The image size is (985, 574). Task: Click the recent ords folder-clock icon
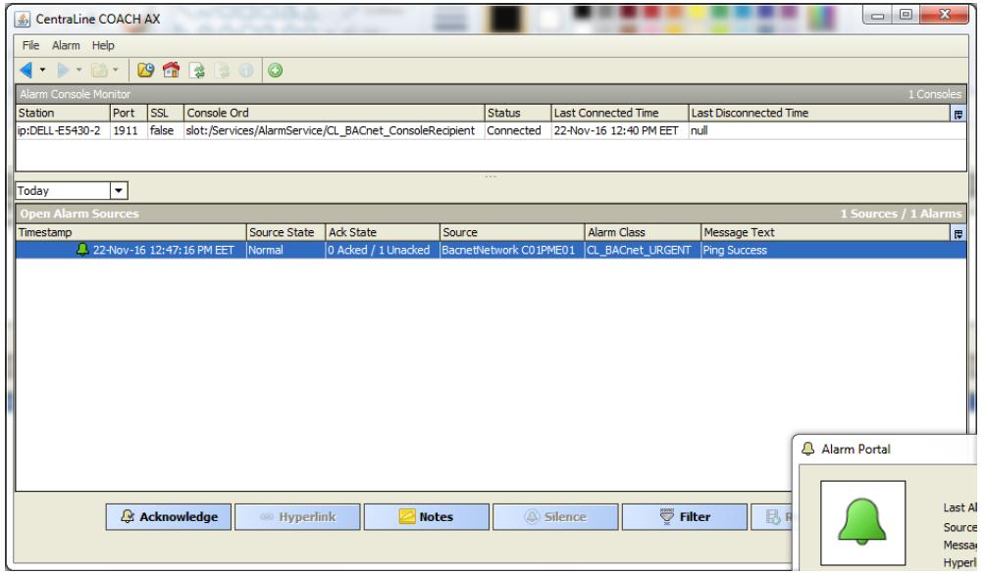click(146, 71)
